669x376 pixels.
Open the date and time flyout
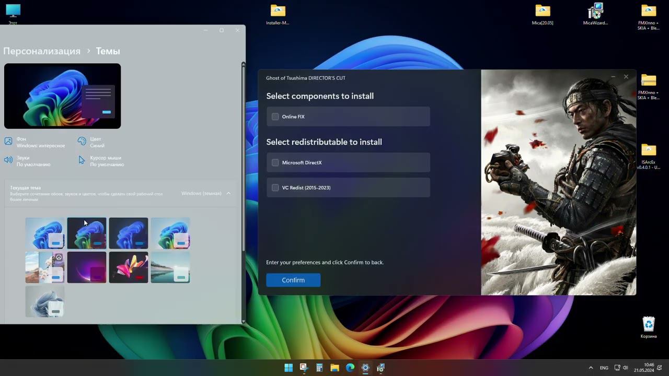tap(644, 368)
